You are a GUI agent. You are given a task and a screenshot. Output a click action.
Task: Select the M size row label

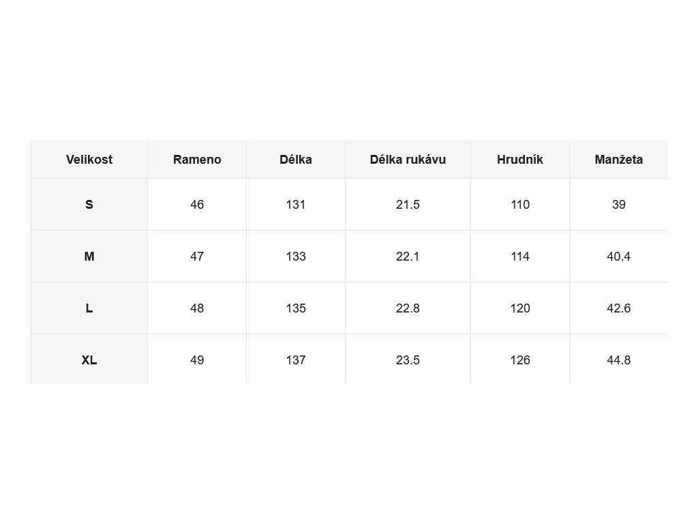[89, 257]
